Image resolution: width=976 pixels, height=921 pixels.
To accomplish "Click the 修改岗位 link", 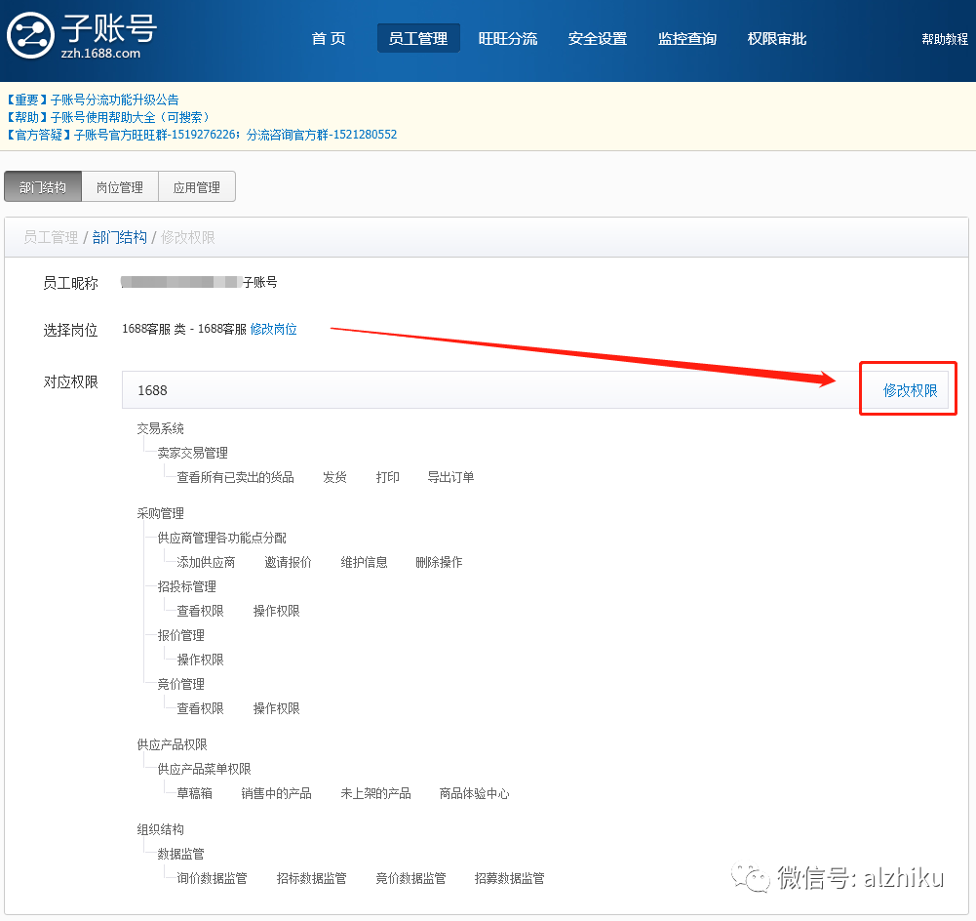I will [273, 329].
